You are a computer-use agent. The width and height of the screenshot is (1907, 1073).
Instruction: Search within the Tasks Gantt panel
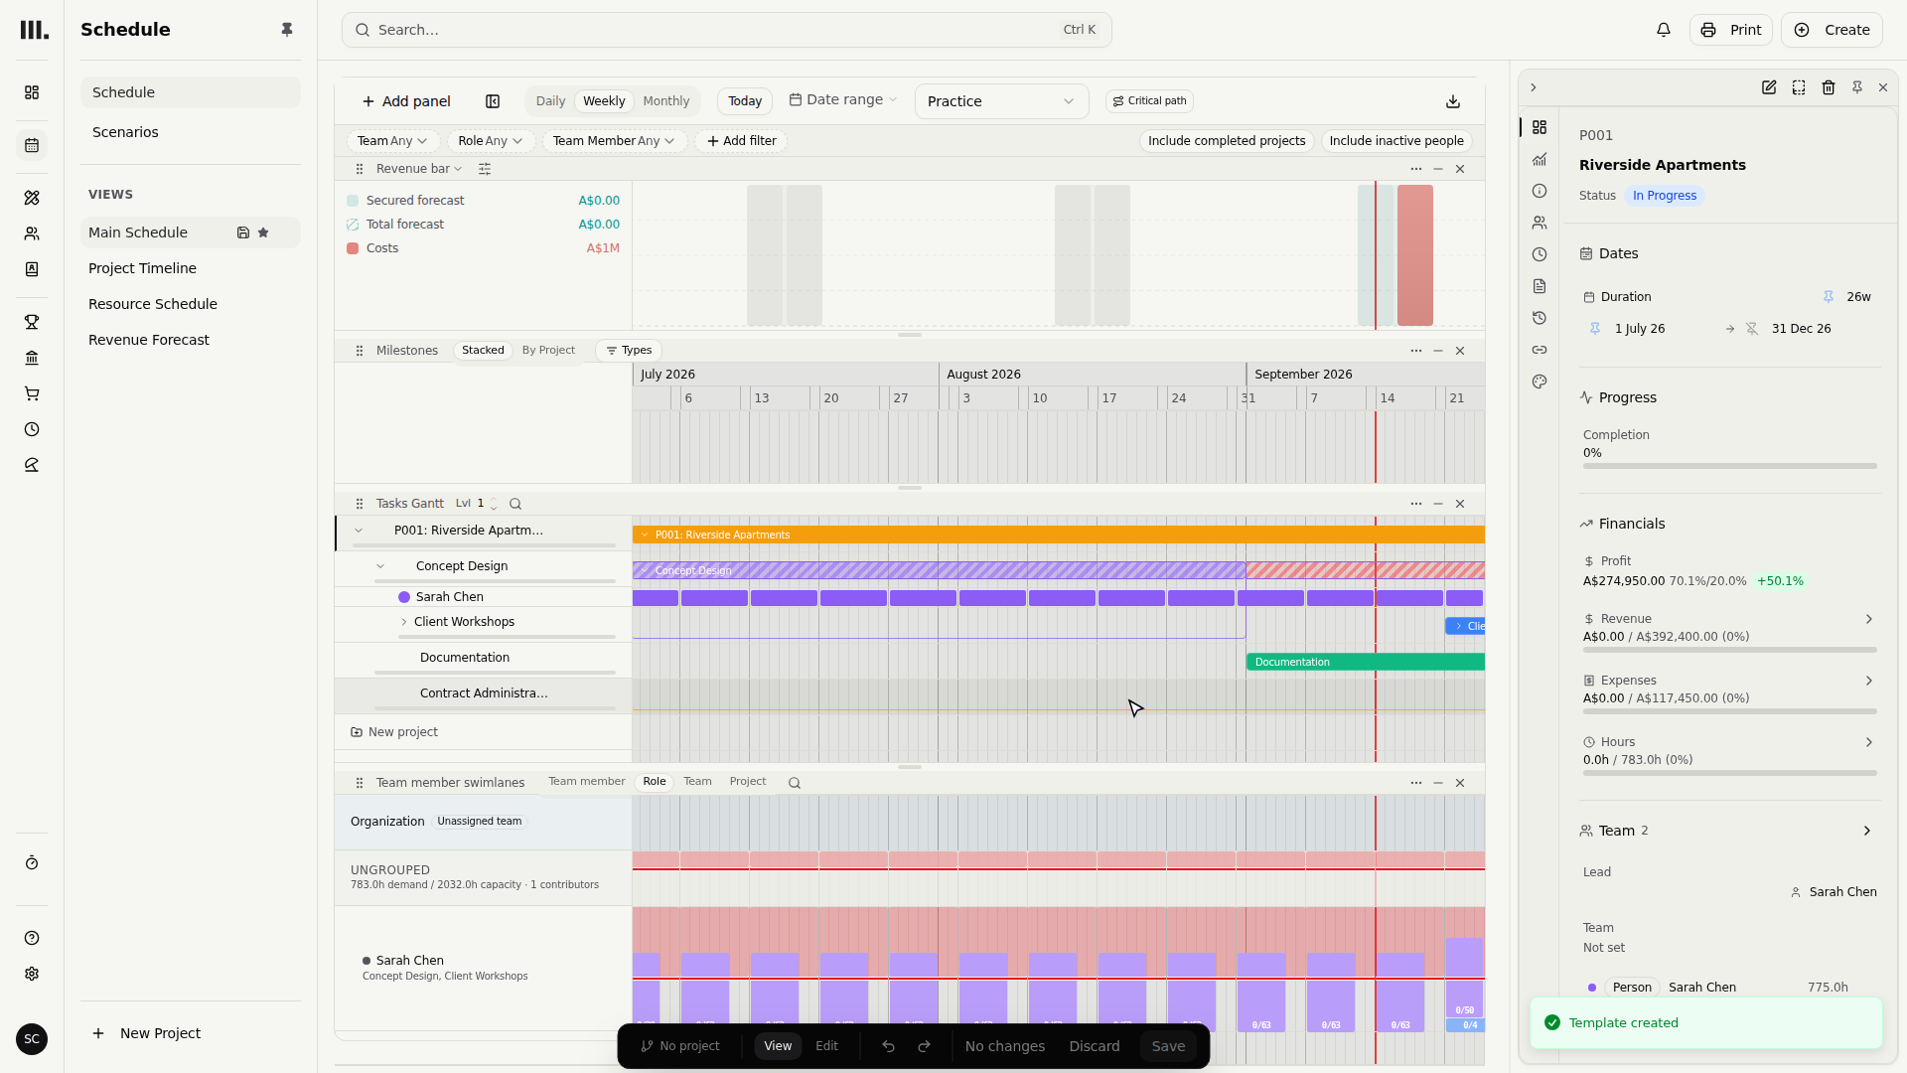coord(515,504)
